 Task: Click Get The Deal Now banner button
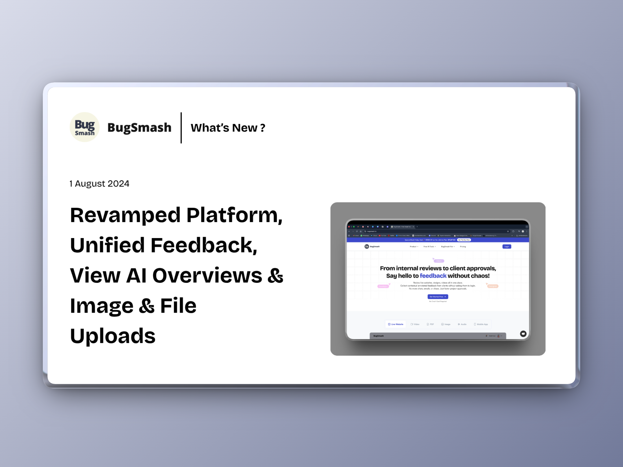tap(464, 240)
